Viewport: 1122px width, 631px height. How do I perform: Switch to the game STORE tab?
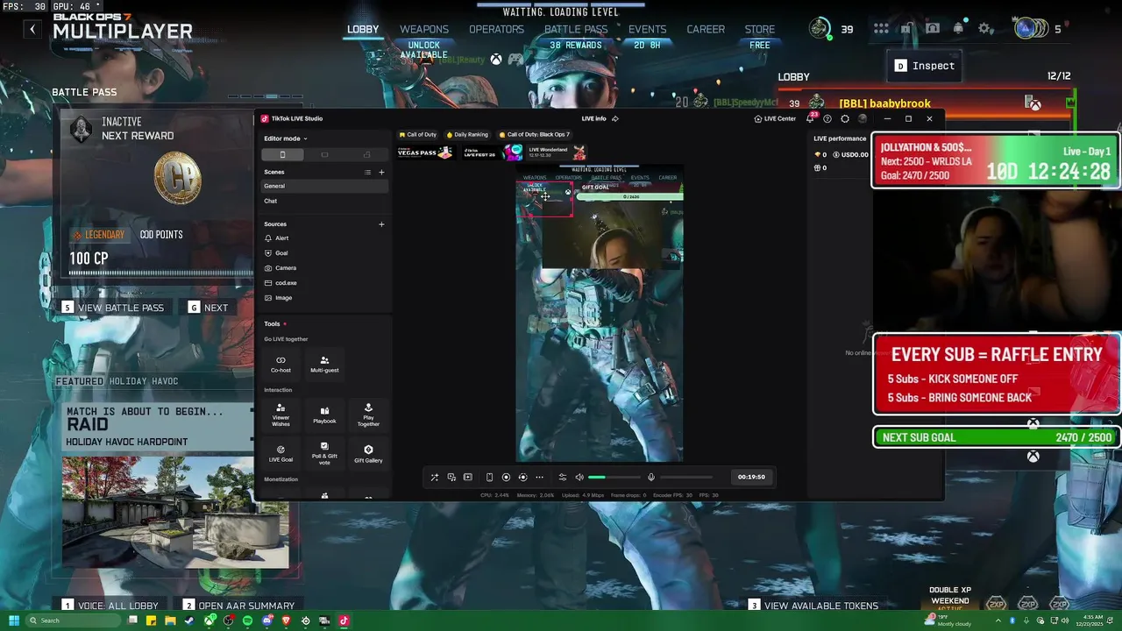coord(760,30)
